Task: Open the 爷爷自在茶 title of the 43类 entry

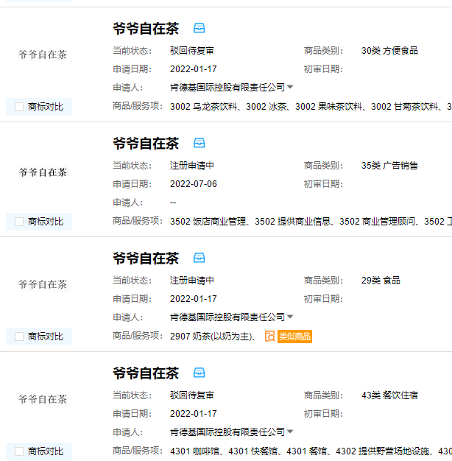Action: pyautogui.click(x=146, y=373)
